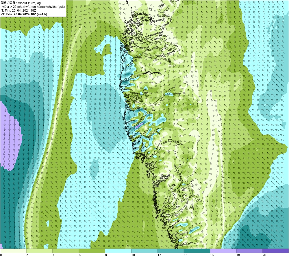The width and height of the screenshot is (289, 257).
Task: Click the 'hviður > 25 m/s' description line
Action: (33, 7)
